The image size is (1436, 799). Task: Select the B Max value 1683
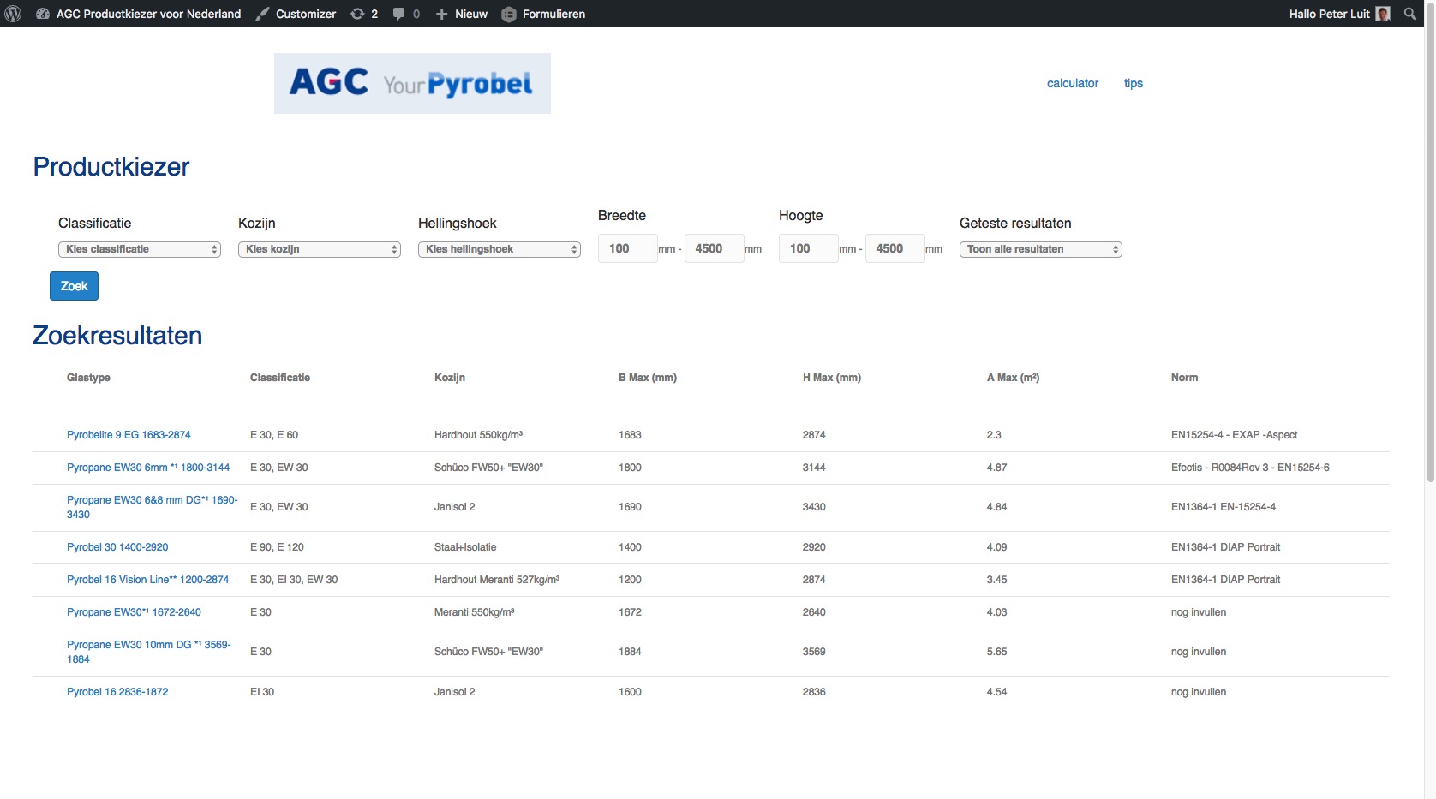(630, 435)
